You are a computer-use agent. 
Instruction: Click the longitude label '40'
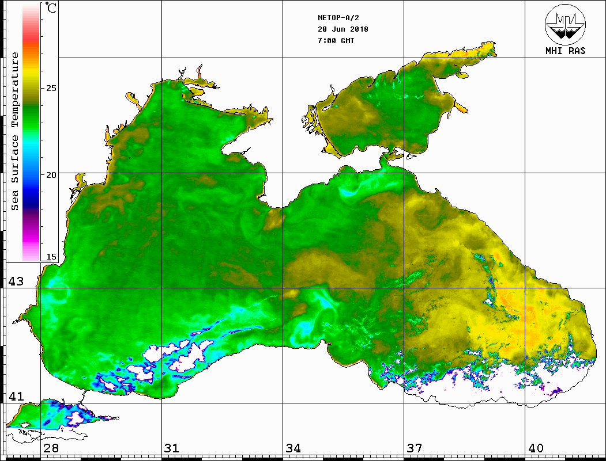click(x=536, y=448)
